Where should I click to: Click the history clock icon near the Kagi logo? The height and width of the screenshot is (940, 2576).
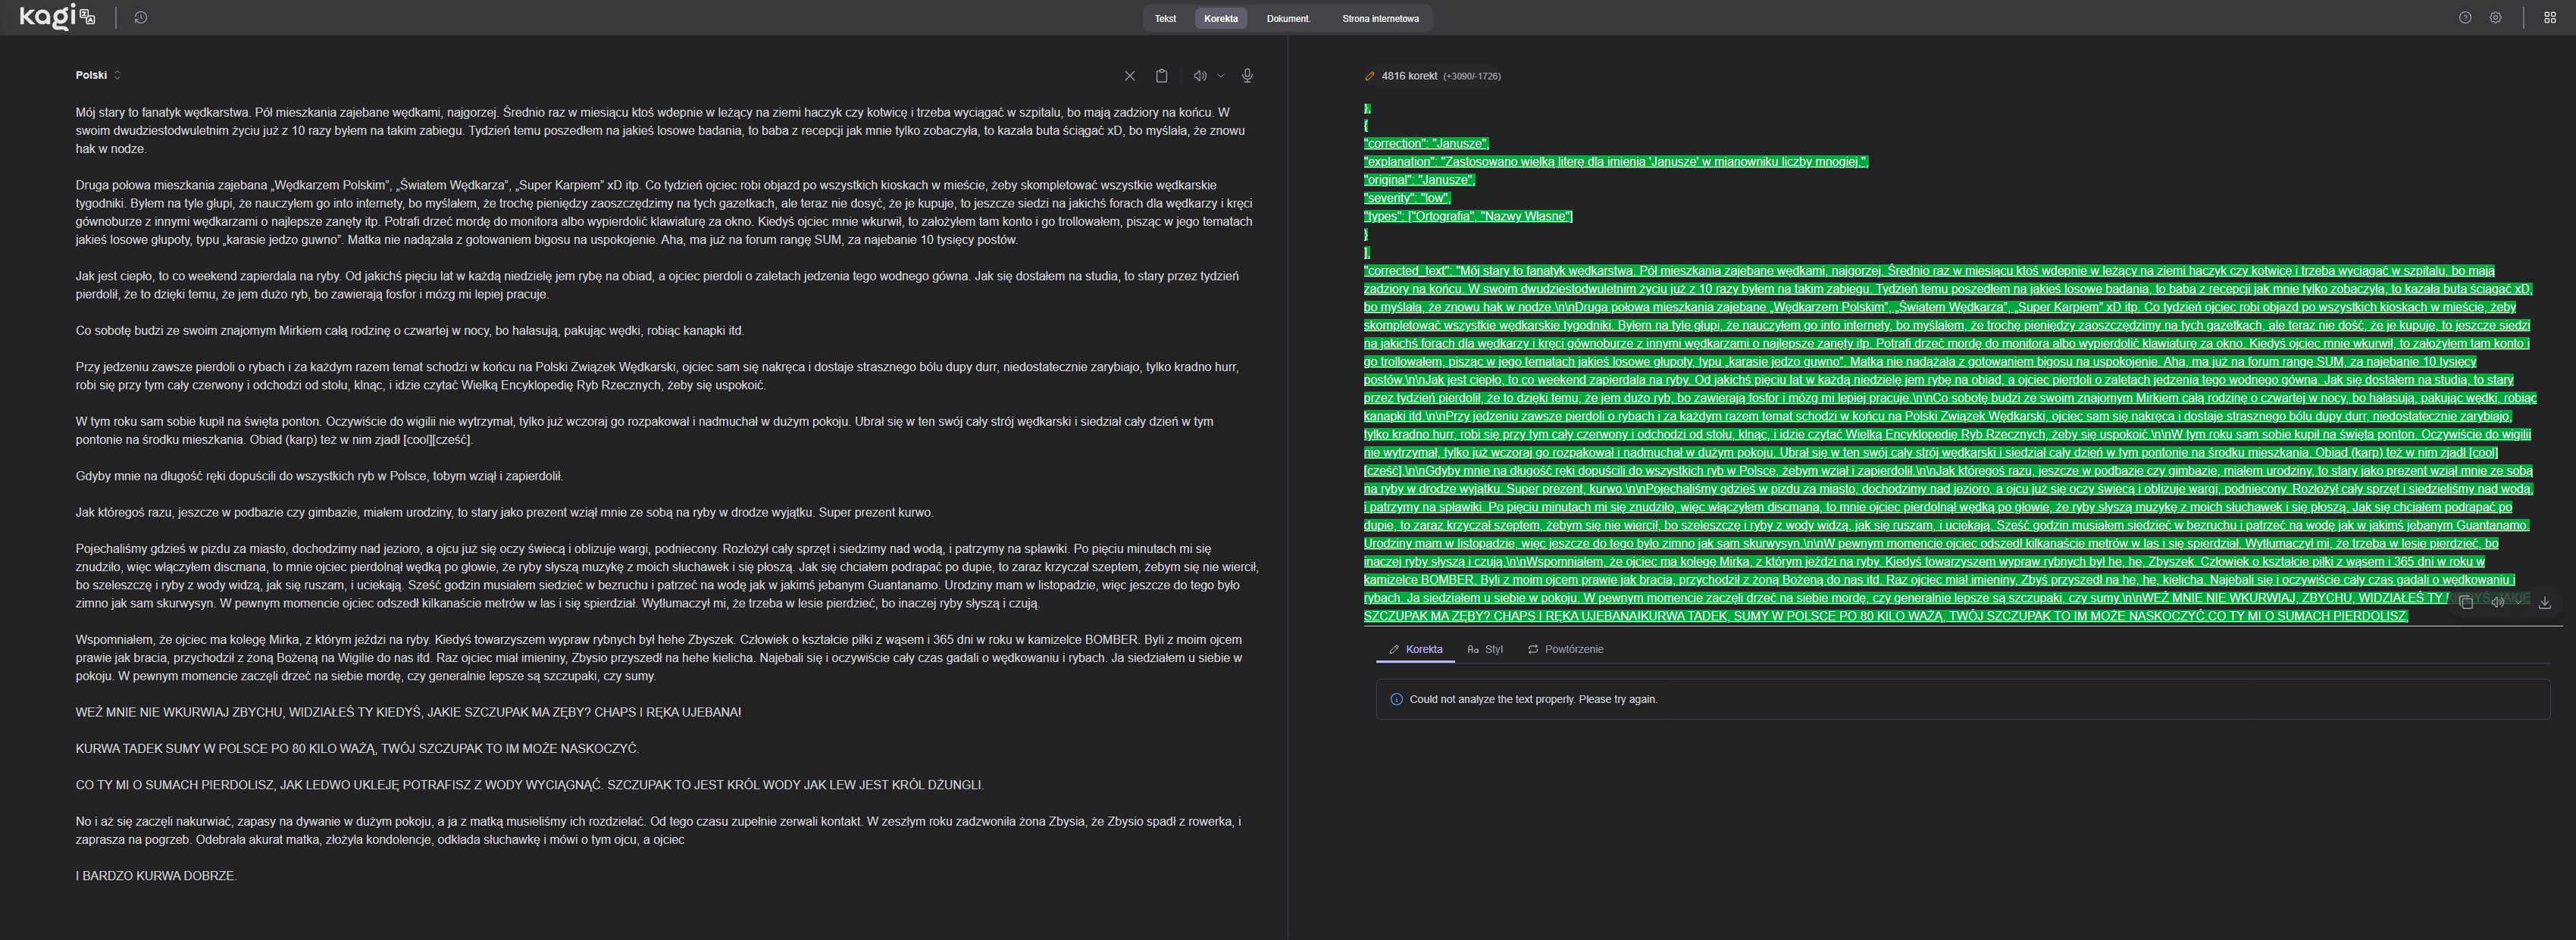(141, 18)
